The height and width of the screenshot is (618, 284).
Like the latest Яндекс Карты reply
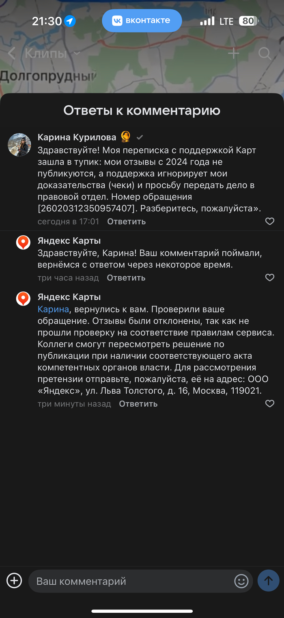click(269, 403)
